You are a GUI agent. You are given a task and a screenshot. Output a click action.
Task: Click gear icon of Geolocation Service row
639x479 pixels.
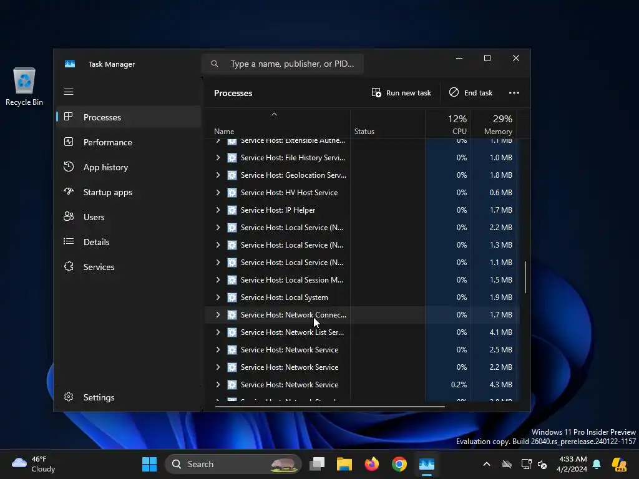point(232,175)
